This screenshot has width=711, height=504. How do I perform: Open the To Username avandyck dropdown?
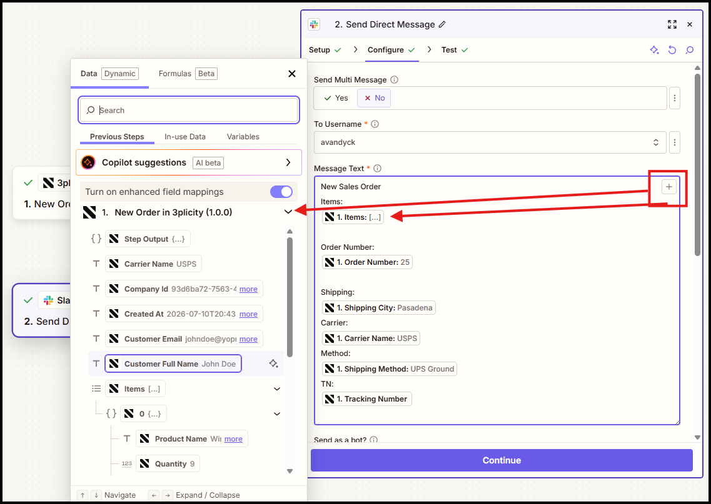490,142
